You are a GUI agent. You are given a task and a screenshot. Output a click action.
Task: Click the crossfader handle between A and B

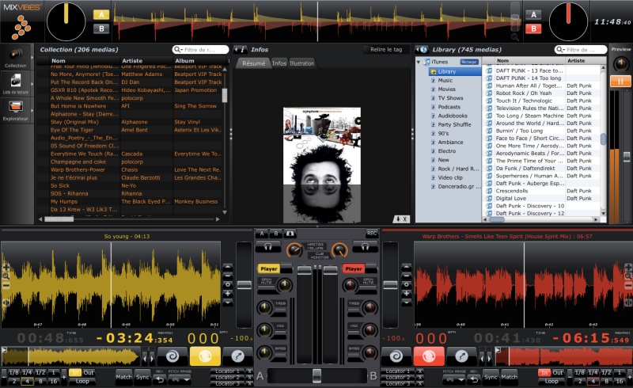[317, 376]
